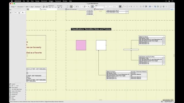Image resolution: width=184 pixels, height=103 pixels.
Task: Expand the Align toolbar dropdown
Action: pos(32,7)
